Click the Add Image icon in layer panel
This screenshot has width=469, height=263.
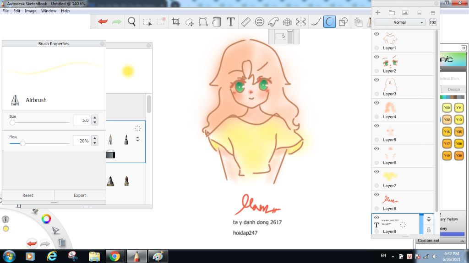click(405, 12)
